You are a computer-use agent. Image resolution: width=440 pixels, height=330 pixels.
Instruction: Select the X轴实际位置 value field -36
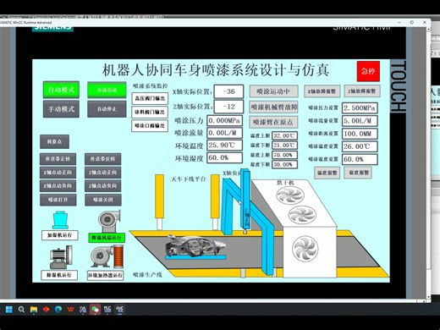[x=228, y=91]
